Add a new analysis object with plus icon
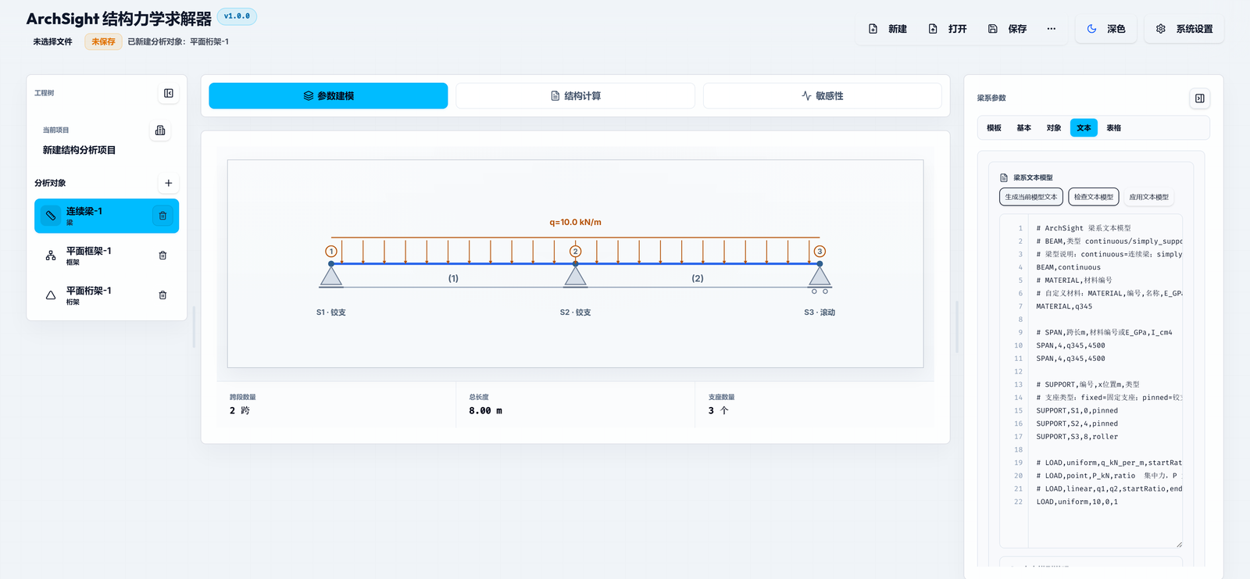Image resolution: width=1250 pixels, height=579 pixels. 169,183
